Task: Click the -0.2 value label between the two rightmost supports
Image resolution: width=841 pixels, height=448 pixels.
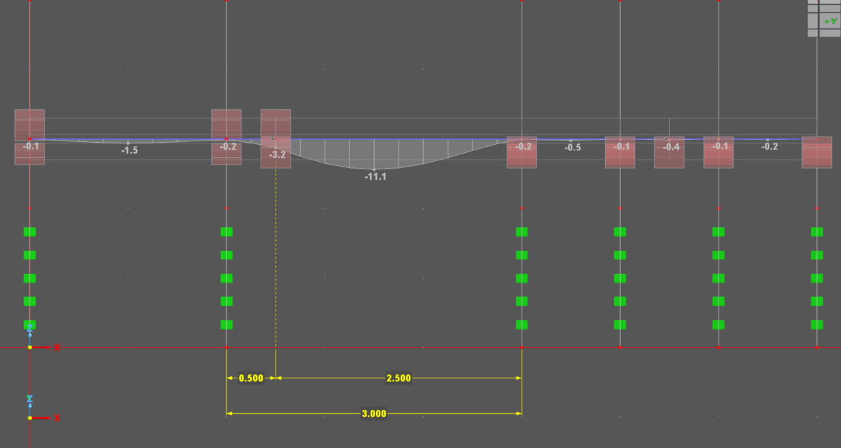Action: coord(770,147)
